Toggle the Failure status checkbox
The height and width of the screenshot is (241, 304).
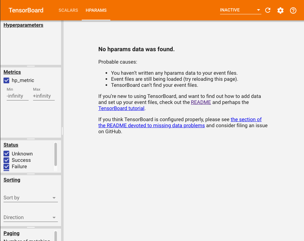point(6,166)
